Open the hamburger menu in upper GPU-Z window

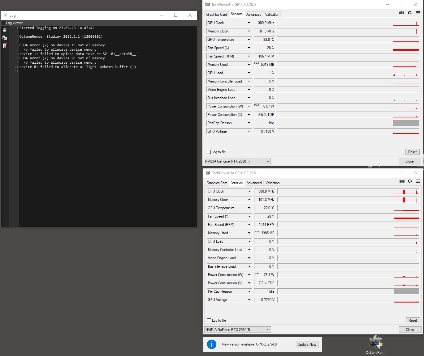pyautogui.click(x=418, y=13)
